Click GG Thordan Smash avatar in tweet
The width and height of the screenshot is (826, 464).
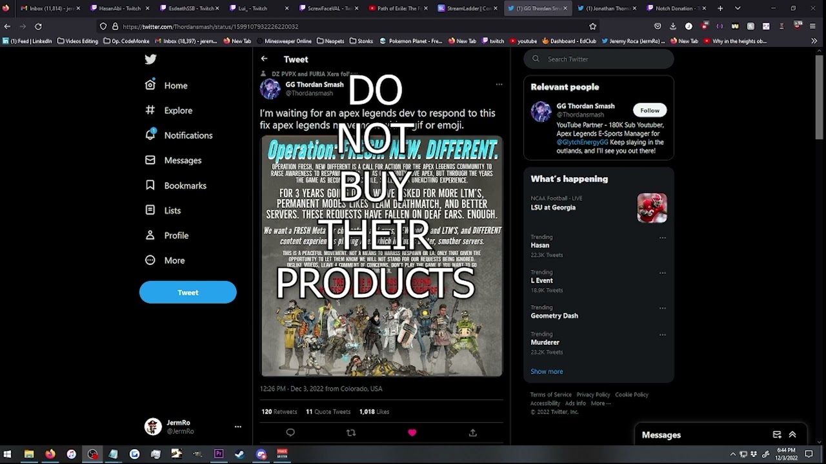point(270,89)
